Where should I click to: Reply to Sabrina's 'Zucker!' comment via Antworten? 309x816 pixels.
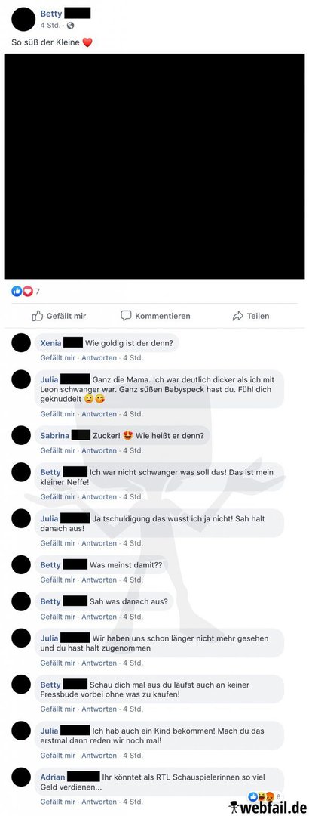tap(99, 450)
